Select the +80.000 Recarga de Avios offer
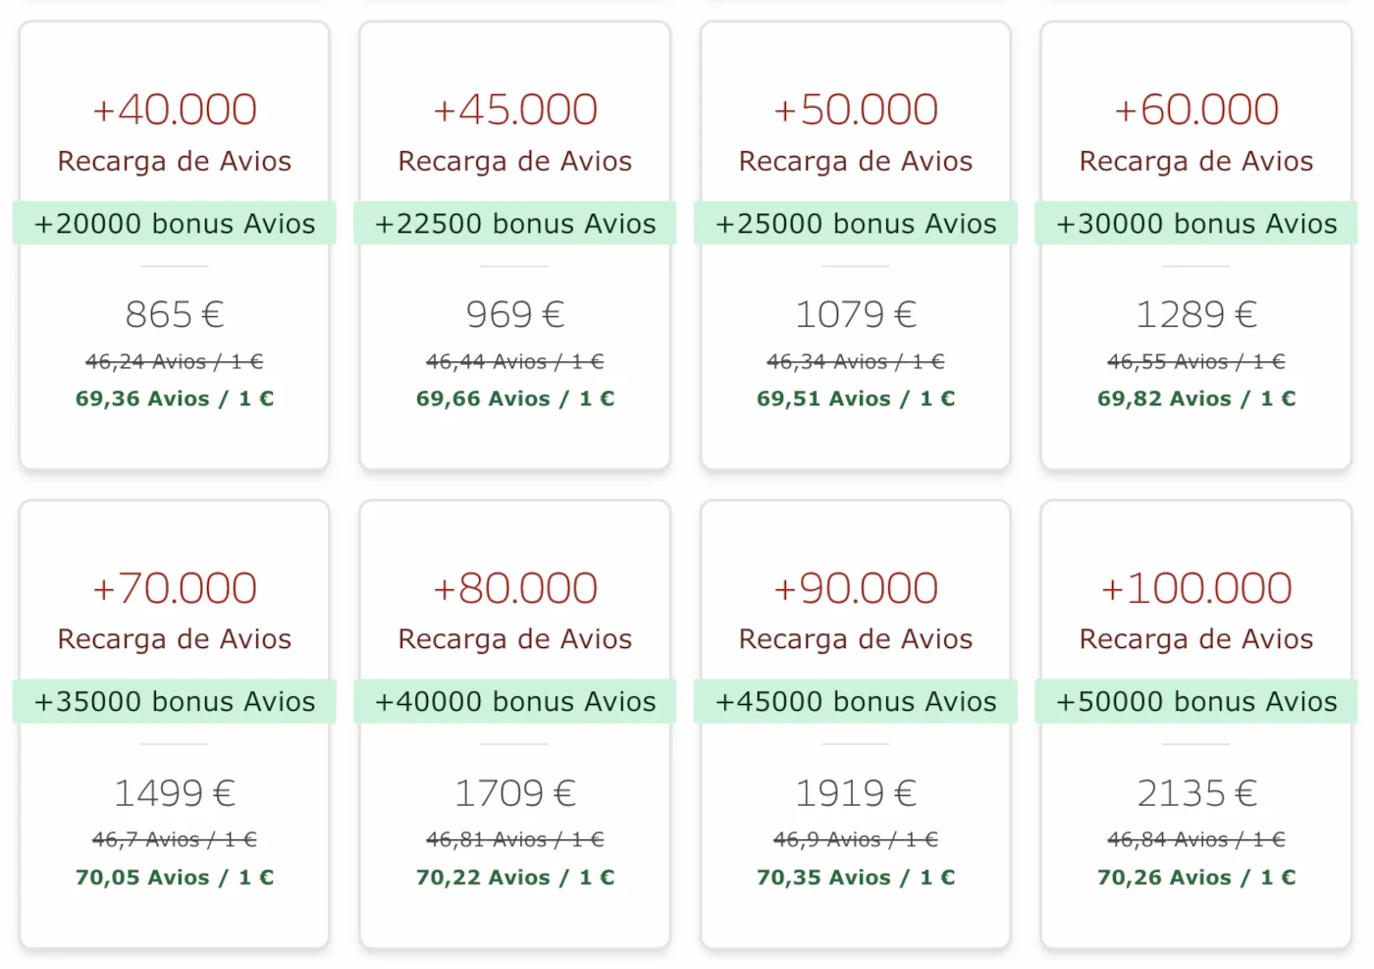The width and height of the screenshot is (1374, 969). tap(514, 587)
